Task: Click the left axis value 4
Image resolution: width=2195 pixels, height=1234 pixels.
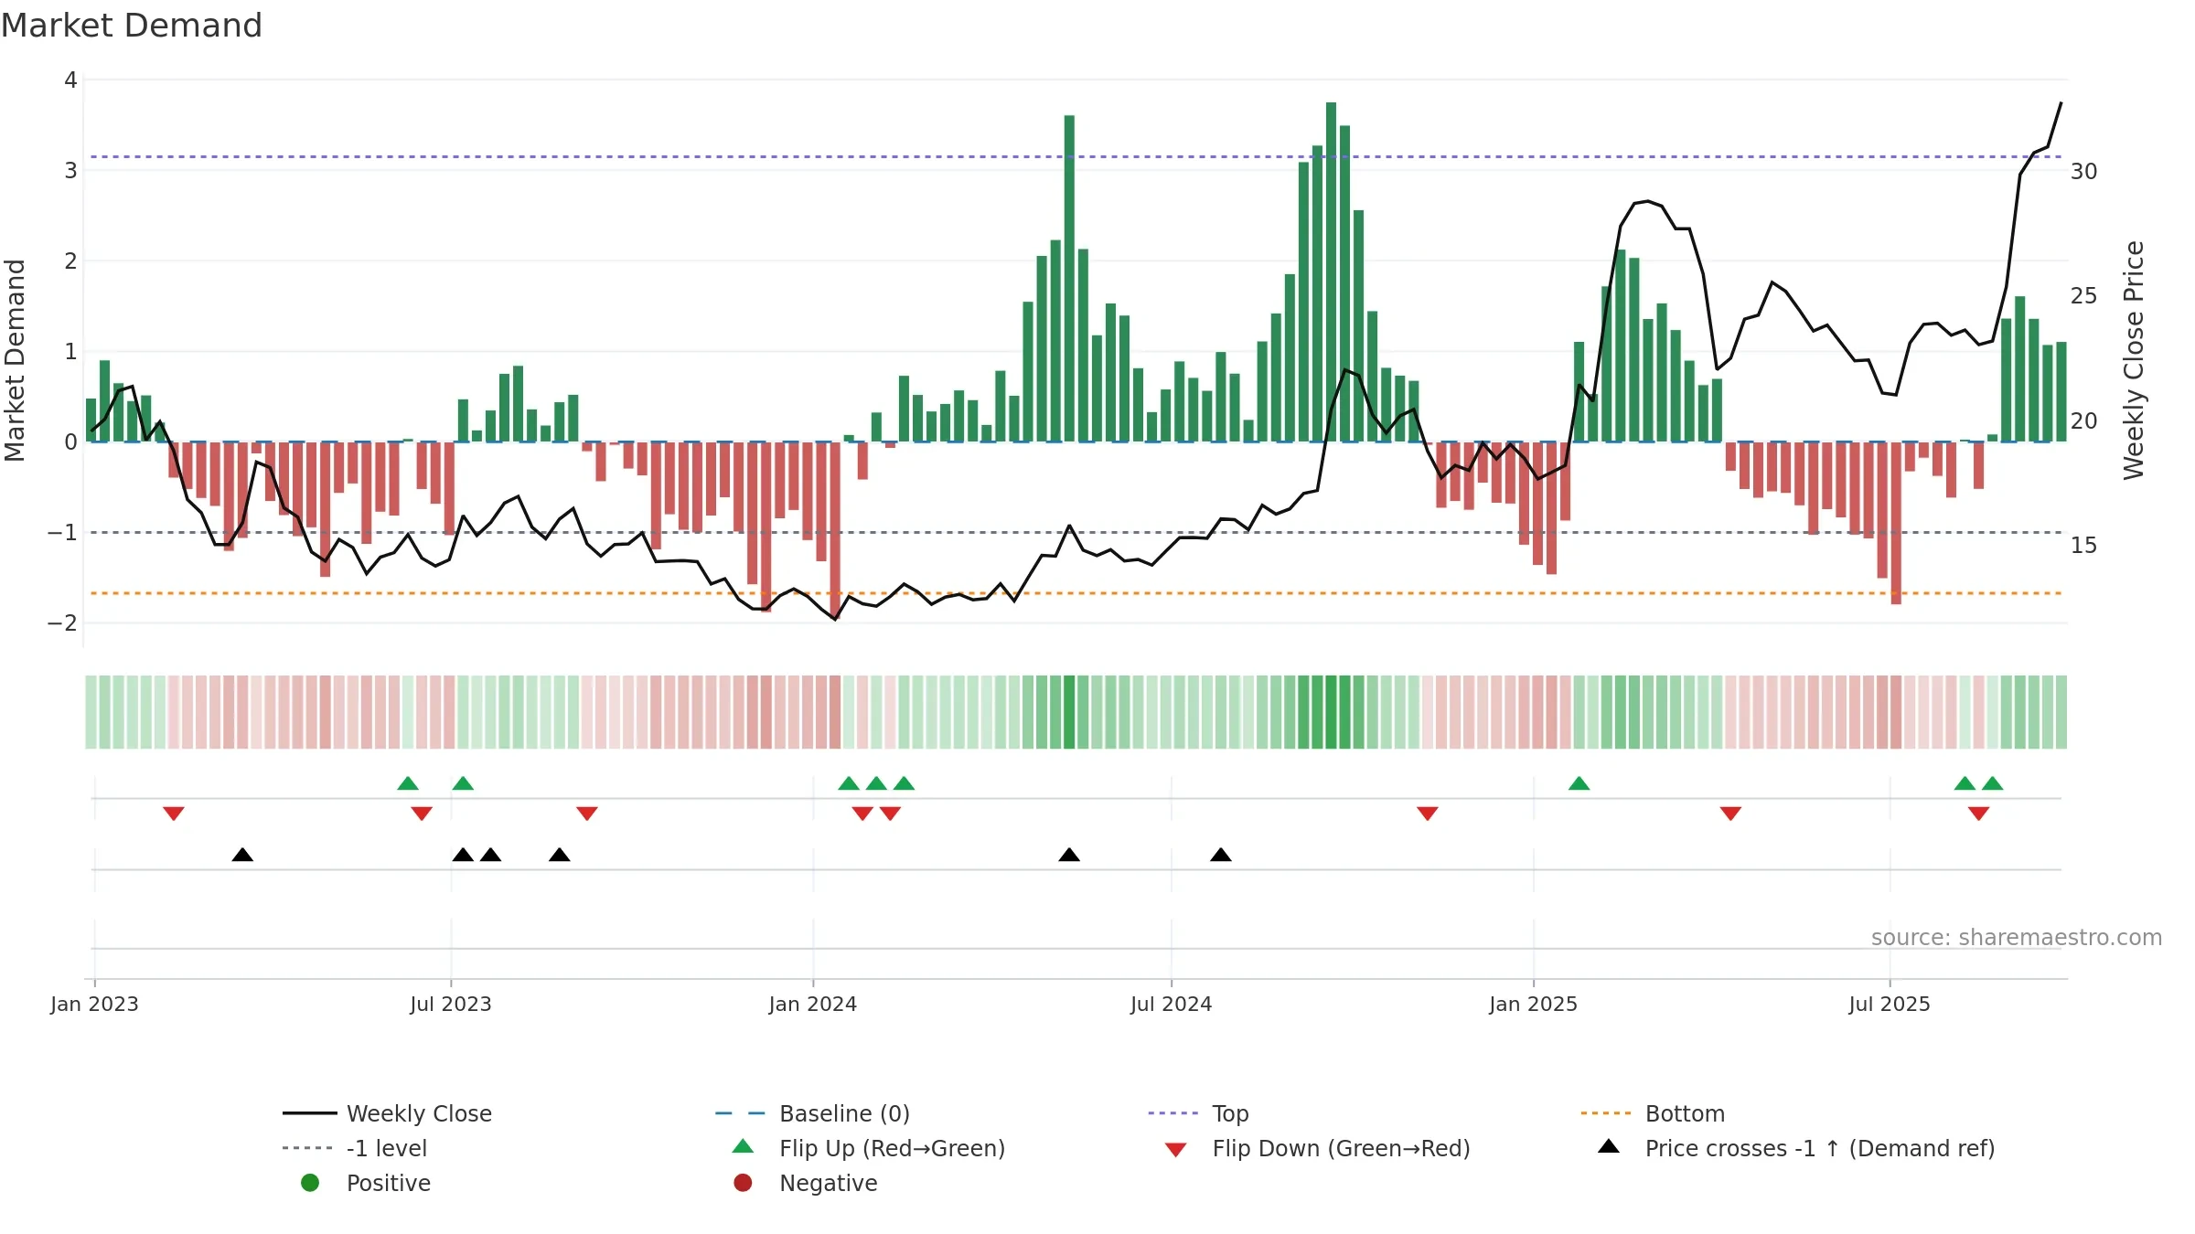Action: [70, 80]
